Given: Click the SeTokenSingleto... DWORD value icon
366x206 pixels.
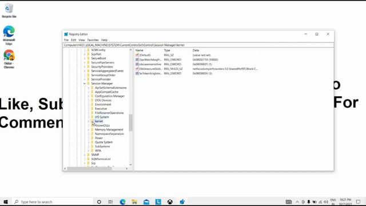Looking at the screenshot, I should tap(137, 73).
